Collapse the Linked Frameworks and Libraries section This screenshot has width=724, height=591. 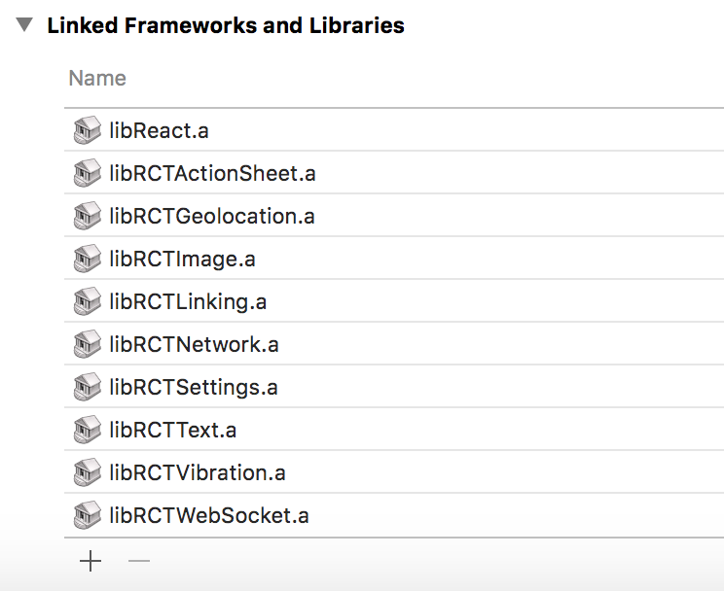[25, 26]
